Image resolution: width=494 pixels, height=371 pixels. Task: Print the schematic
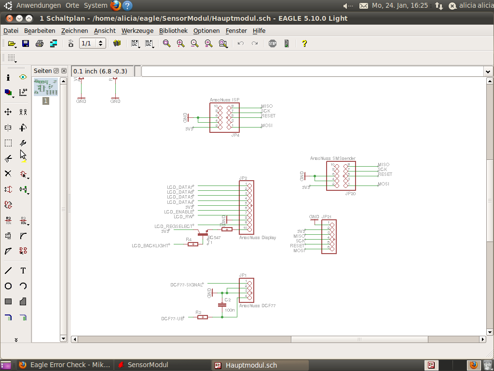click(40, 43)
